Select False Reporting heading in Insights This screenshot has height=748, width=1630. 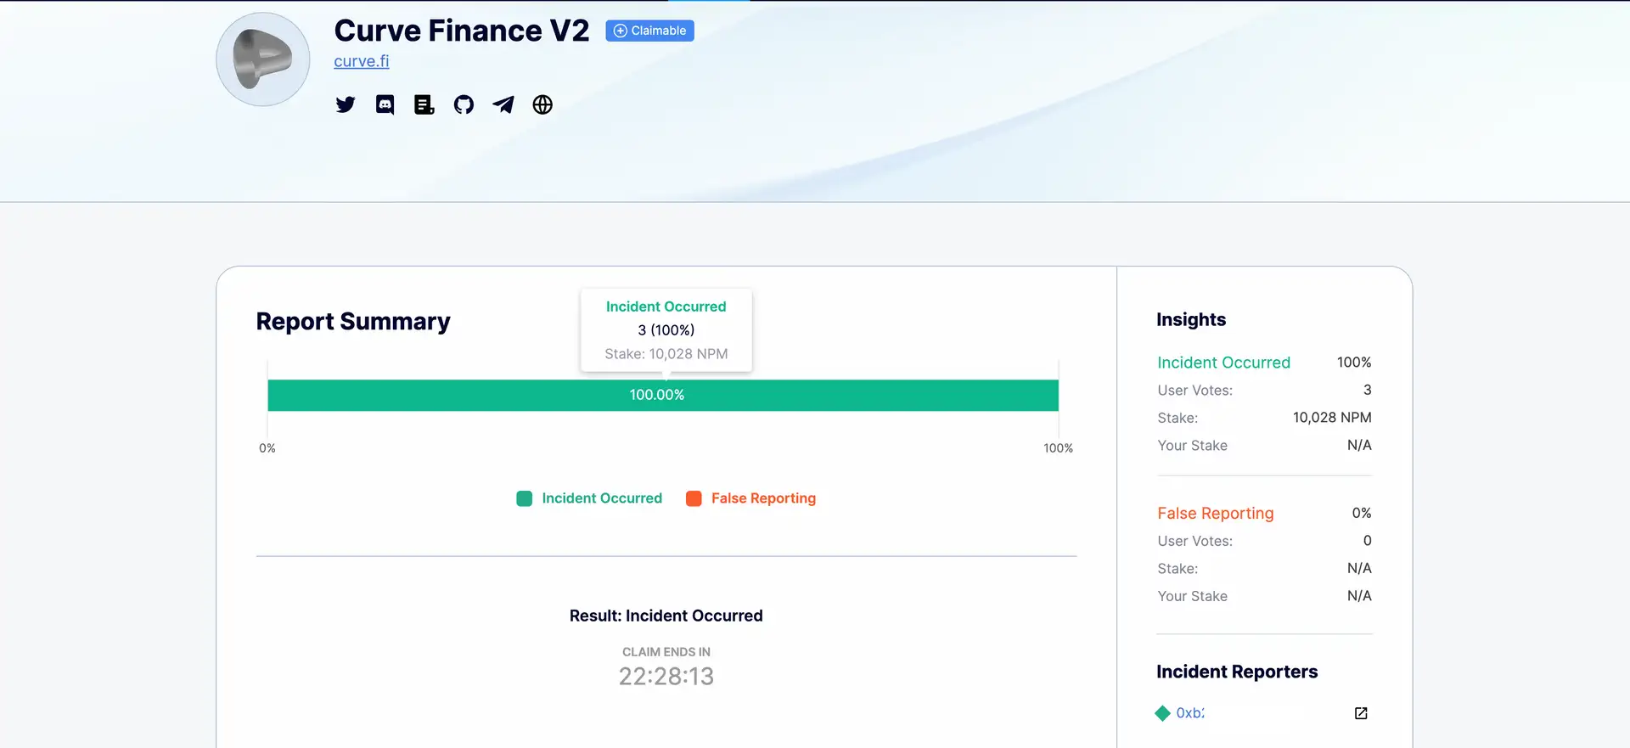click(x=1215, y=514)
